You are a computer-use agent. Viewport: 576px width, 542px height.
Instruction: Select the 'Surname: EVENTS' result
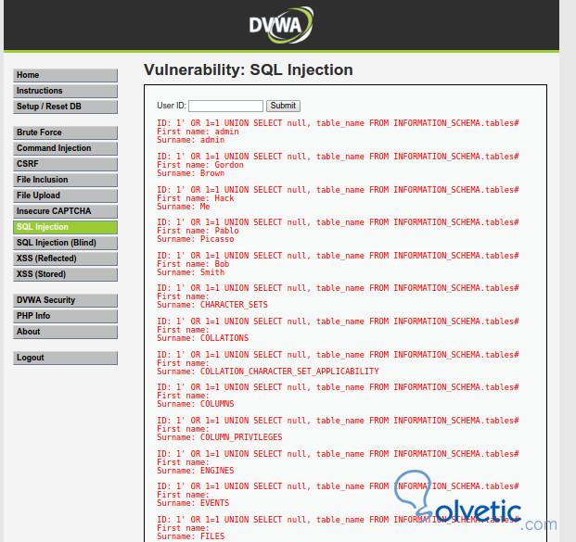193,503
